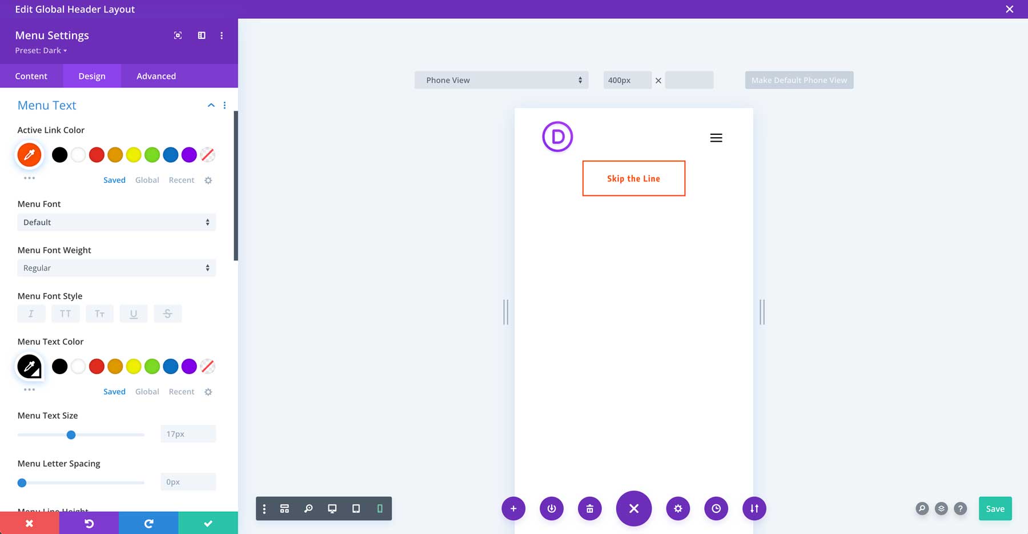This screenshot has height=534, width=1028.
Task: Switch to Desktop view in the bottom toolbar
Action: (x=332, y=508)
